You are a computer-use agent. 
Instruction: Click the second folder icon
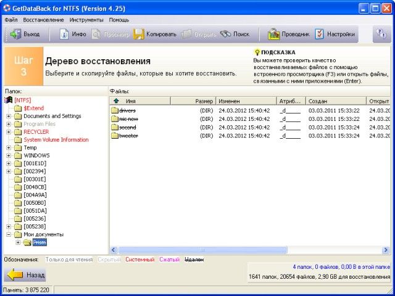(115, 128)
